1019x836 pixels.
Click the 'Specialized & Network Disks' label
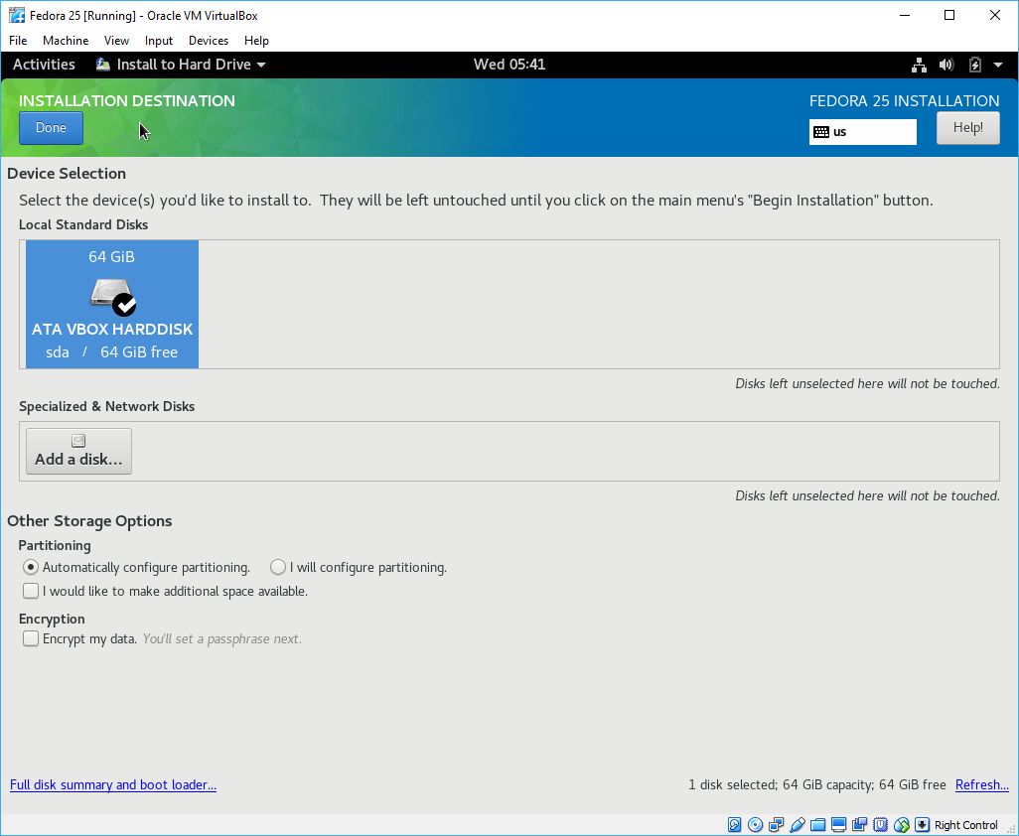106,407
